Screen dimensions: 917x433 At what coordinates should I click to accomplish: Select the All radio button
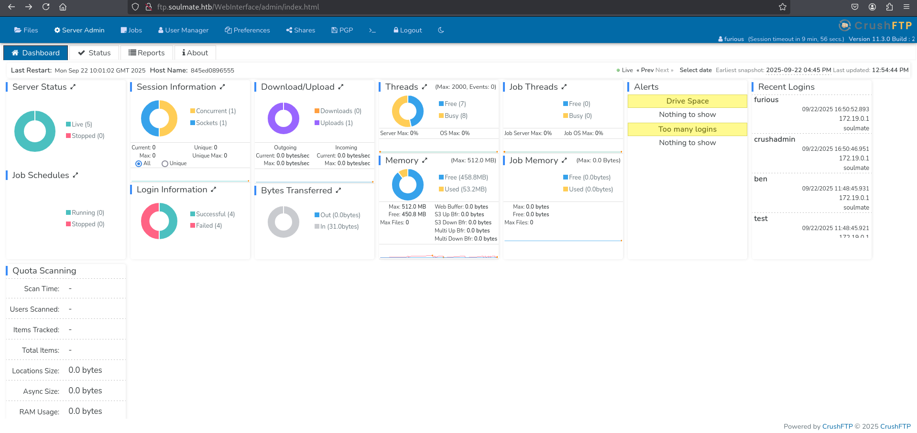pos(139,164)
